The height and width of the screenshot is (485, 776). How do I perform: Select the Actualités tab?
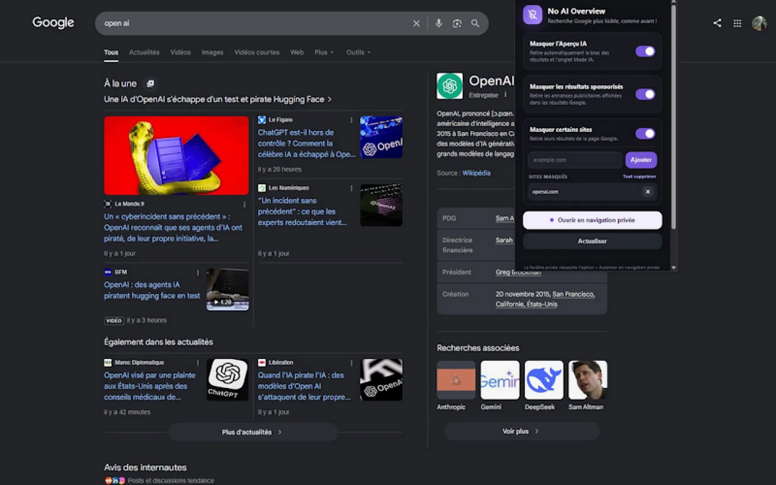[144, 52]
